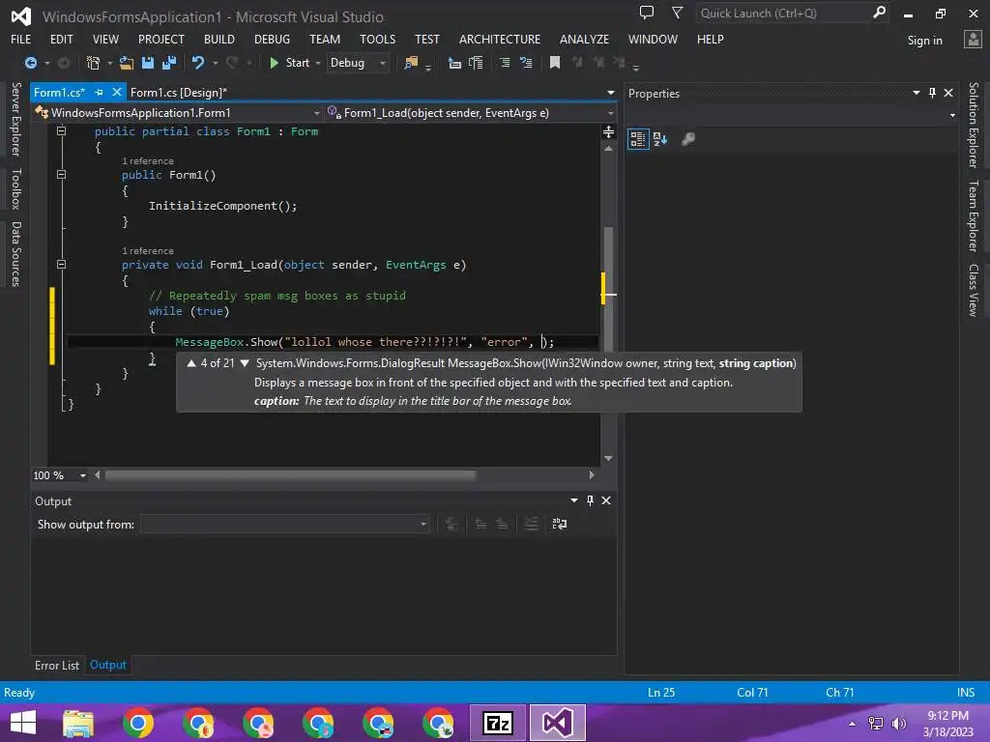The image size is (990, 742).
Task: Open the Start button dropdown arrow
Action: pos(317,63)
